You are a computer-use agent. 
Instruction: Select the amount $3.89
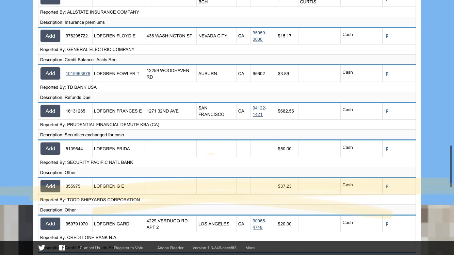click(x=283, y=73)
